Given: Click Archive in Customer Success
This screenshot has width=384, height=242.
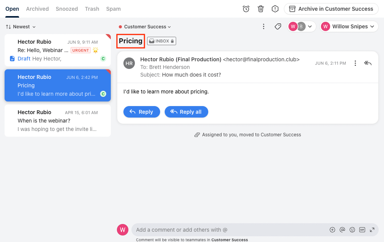Looking at the screenshot, I should (331, 8).
